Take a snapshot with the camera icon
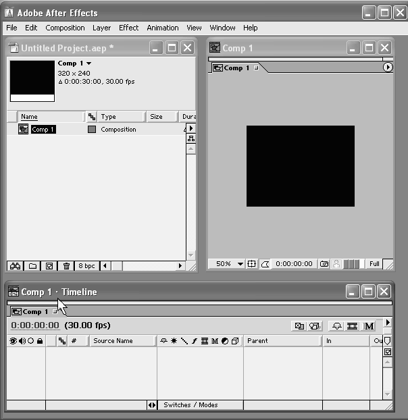This screenshot has width=408, height=420. click(x=324, y=264)
